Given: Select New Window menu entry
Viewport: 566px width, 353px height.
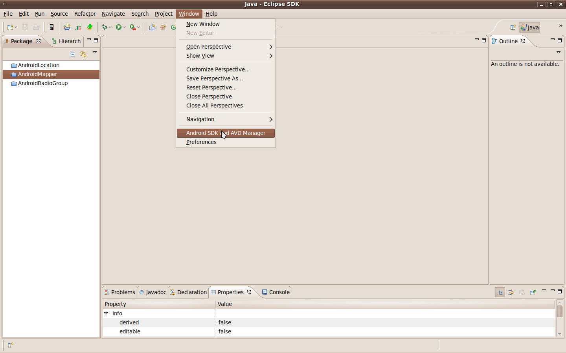Looking at the screenshot, I should pyautogui.click(x=226, y=24).
